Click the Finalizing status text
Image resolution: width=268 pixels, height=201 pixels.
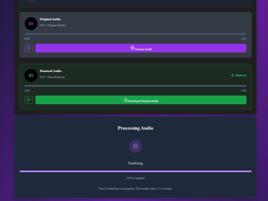pos(135,163)
